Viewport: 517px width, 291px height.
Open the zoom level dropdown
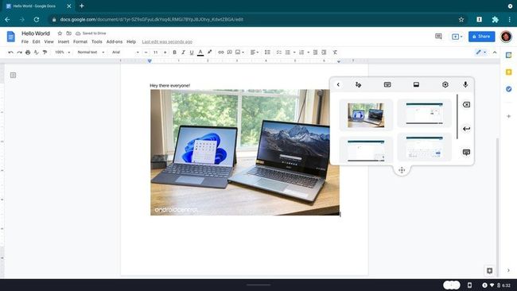click(x=63, y=52)
